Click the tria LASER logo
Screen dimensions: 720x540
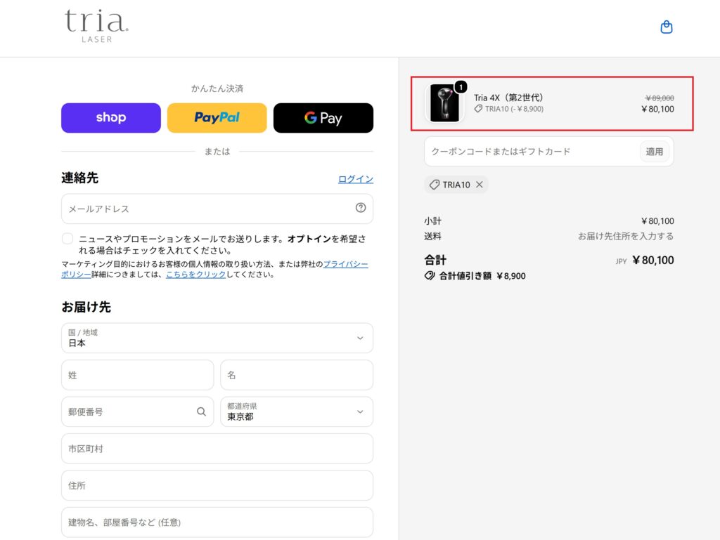96,26
